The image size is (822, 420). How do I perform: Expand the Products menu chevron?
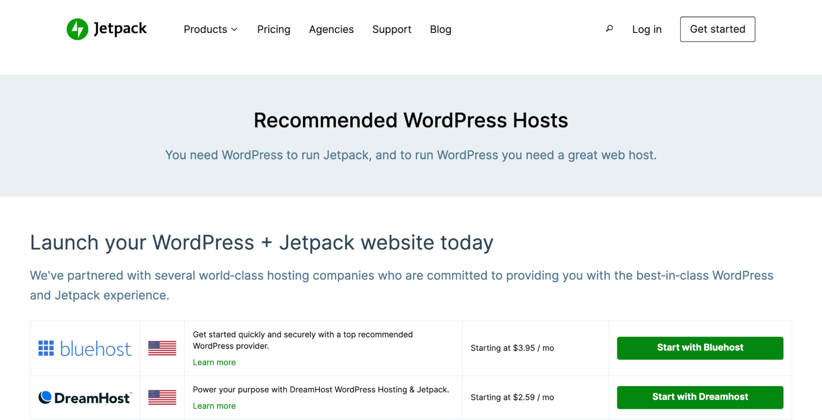click(x=235, y=30)
